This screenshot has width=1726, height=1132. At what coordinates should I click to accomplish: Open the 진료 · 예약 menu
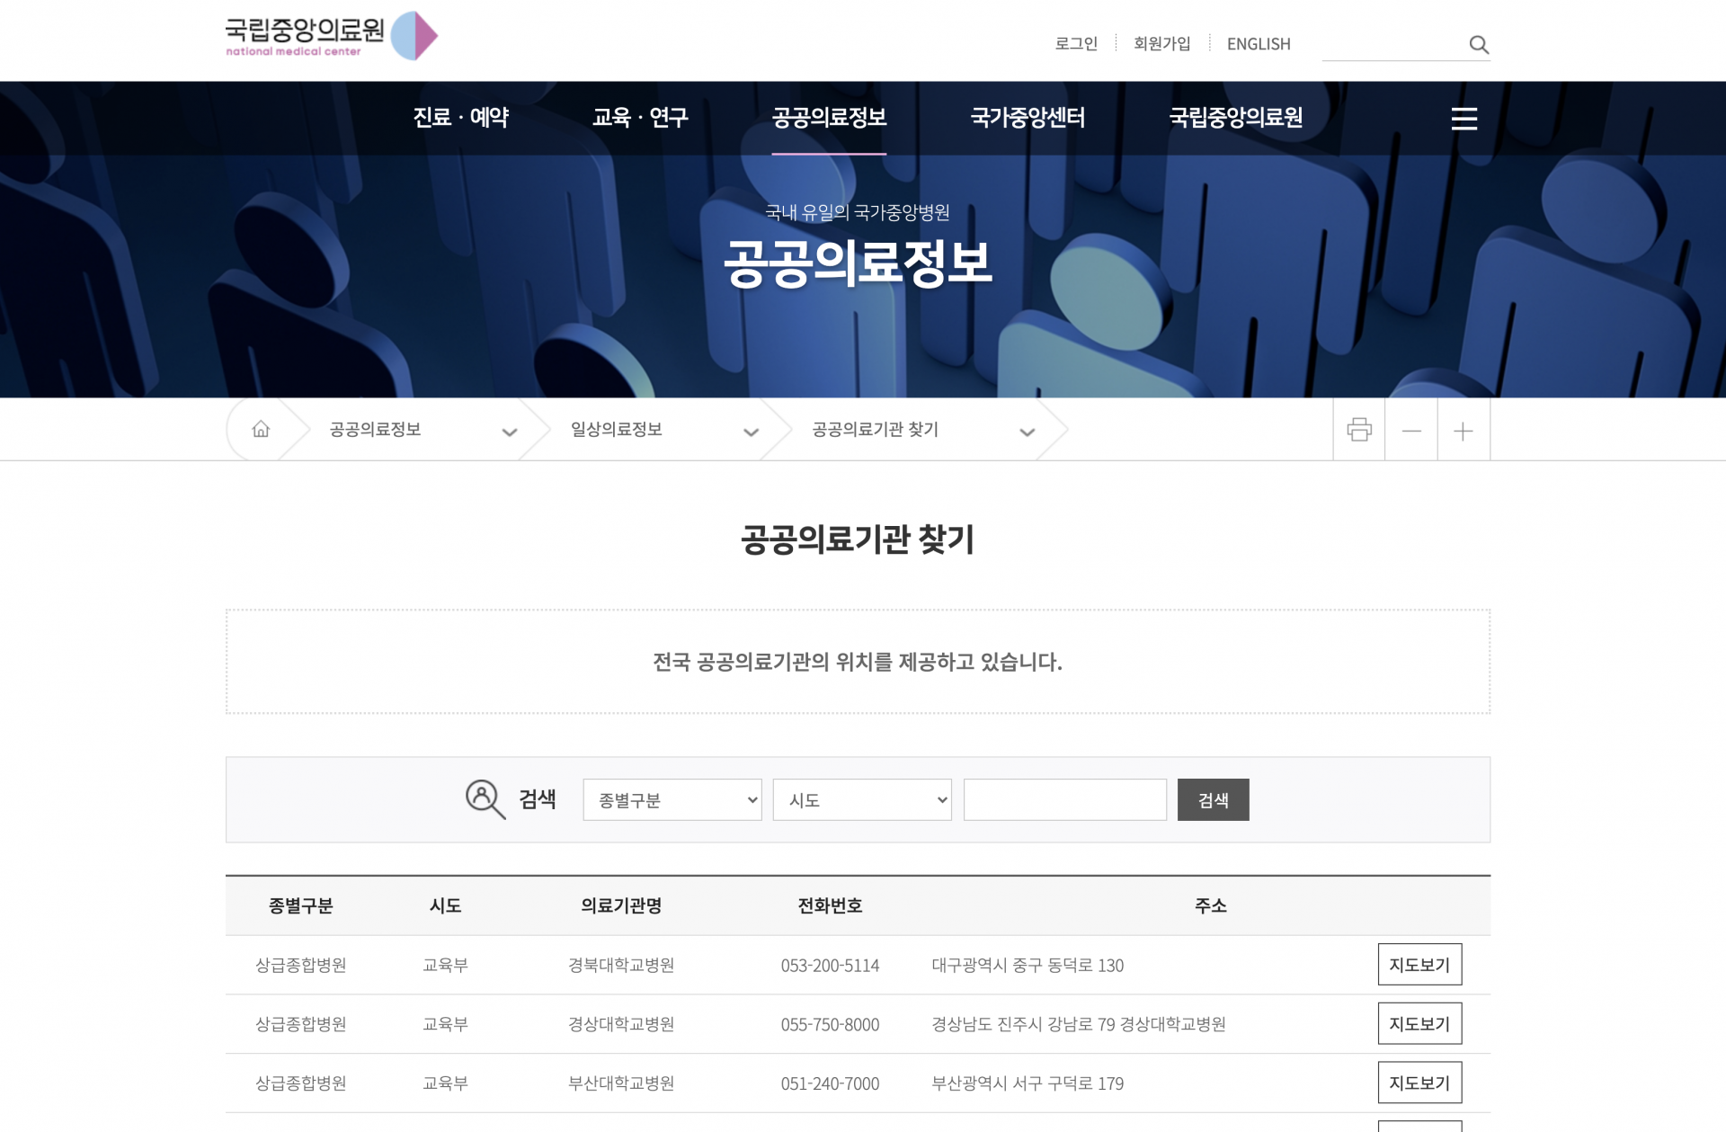click(461, 117)
